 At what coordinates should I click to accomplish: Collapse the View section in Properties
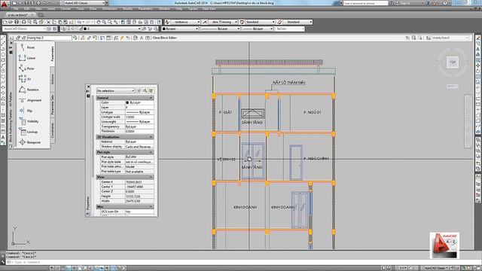tap(151, 178)
